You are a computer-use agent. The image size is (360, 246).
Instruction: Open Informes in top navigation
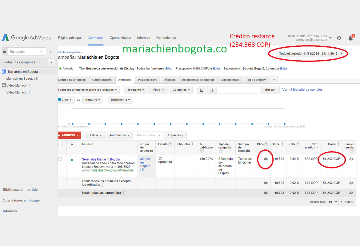coord(143,38)
